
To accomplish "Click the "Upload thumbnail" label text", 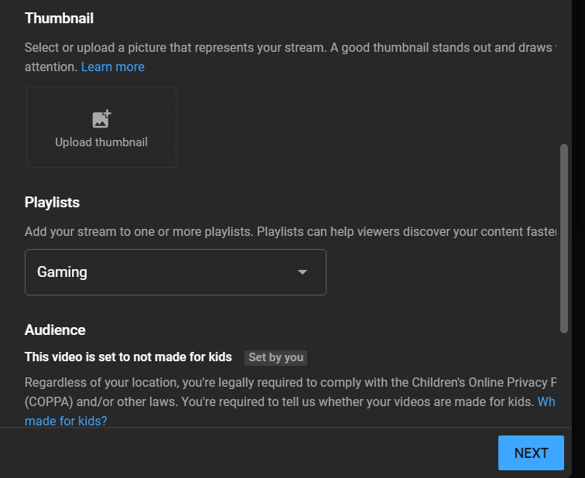I will [x=101, y=142].
